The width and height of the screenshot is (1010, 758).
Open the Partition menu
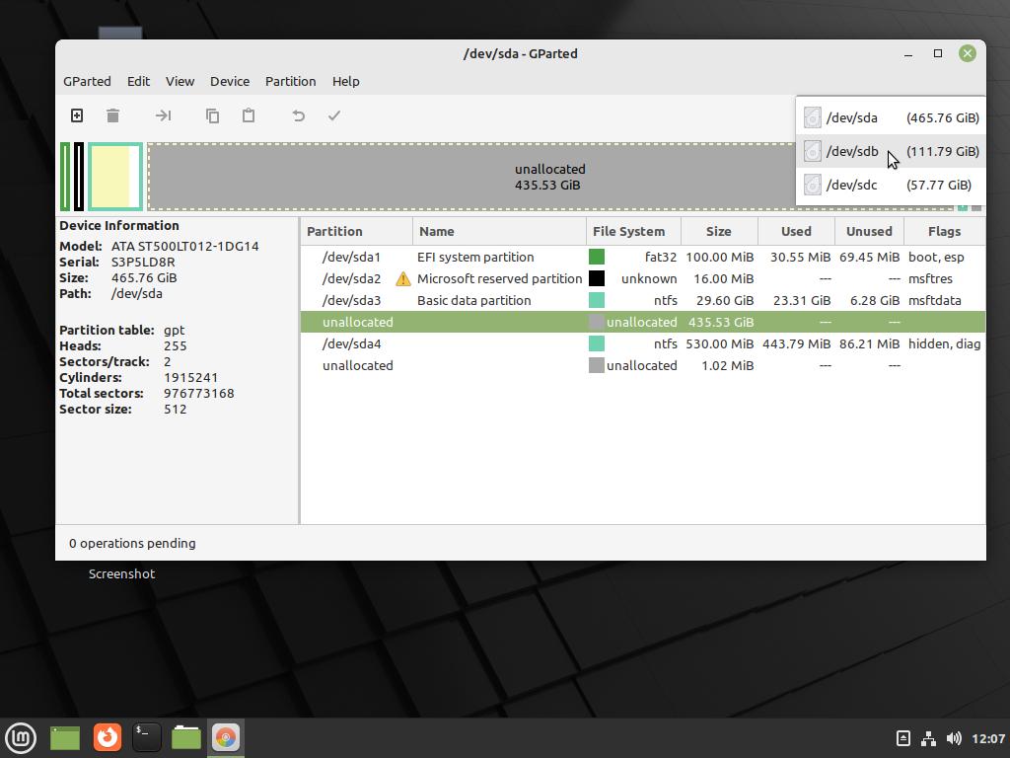point(290,81)
